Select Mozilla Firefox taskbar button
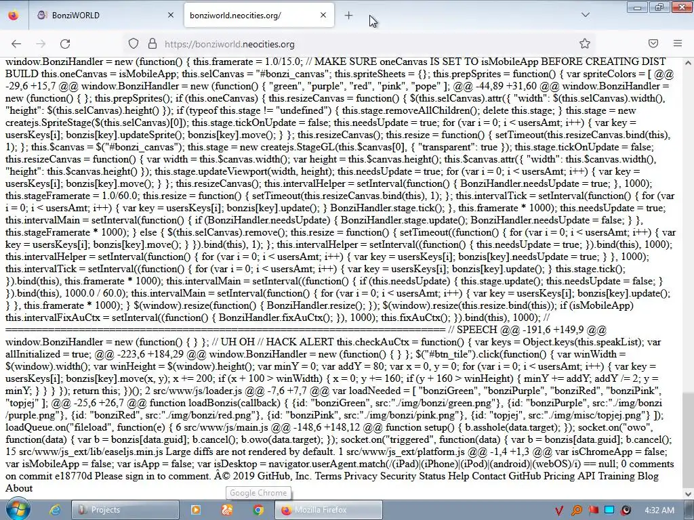 point(329,510)
